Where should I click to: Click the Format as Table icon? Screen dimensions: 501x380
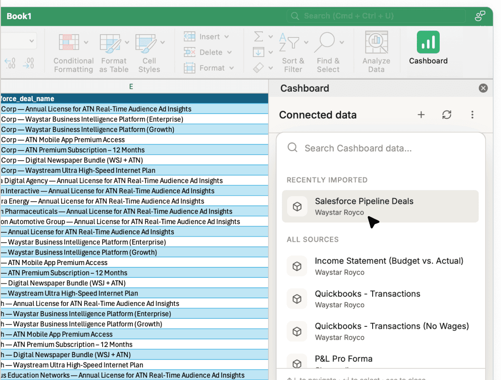click(110, 43)
